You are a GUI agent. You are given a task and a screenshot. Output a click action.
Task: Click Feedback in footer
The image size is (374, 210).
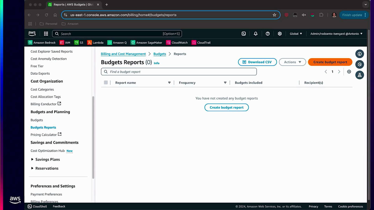(59, 206)
